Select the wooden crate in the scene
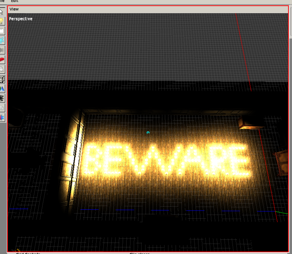The width and height of the screenshot is (292, 254). coord(252,123)
